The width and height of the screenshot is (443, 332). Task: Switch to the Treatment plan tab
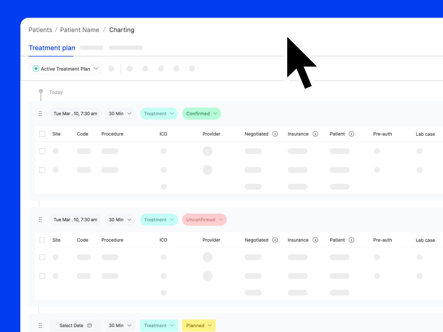pos(52,48)
